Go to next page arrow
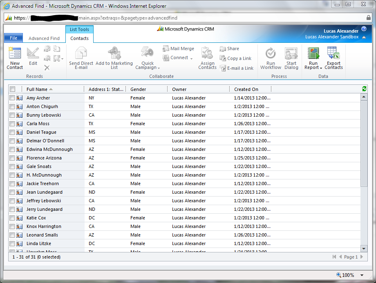Image resolution: width=376 pixels, height=283 pixels. tap(362, 256)
